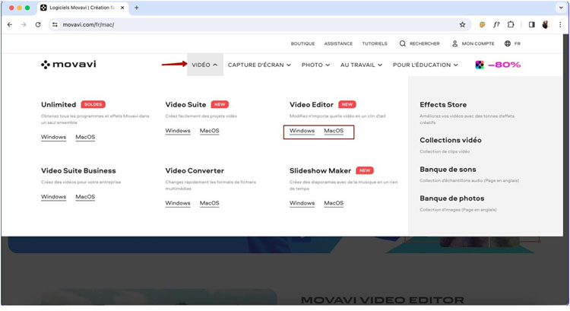This screenshot has width=570, height=311.
Task: Change language with the FR globe
Action: point(512,43)
